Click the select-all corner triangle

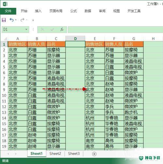6,38
